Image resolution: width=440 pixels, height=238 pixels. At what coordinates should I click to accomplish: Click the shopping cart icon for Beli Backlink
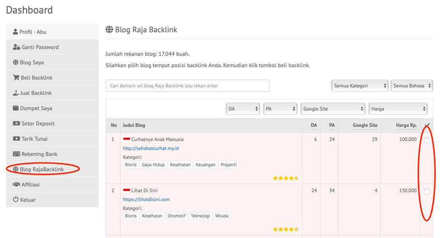coord(16,78)
